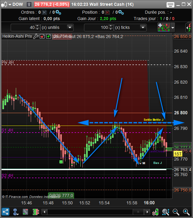Open the position settings gears icon

coord(121,12)
